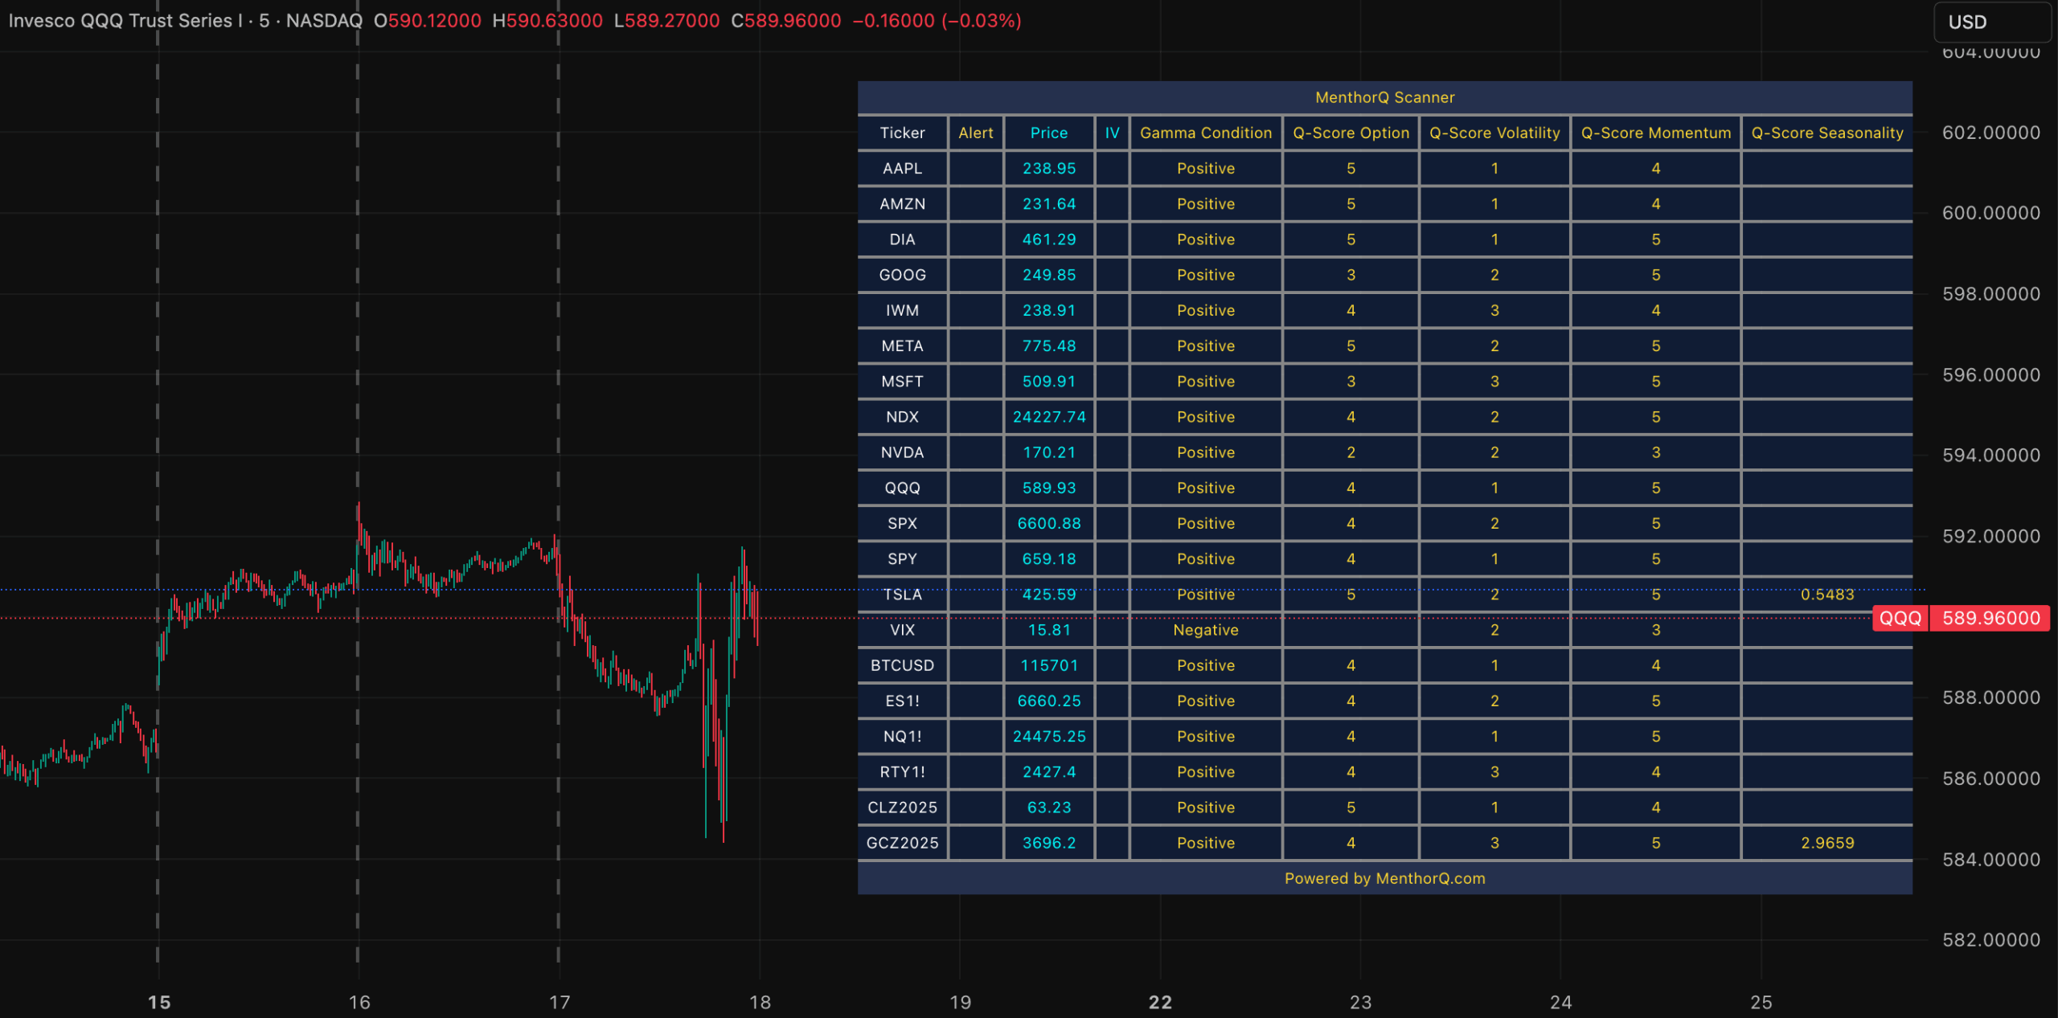Select the TSLA row in the scanner

902,595
